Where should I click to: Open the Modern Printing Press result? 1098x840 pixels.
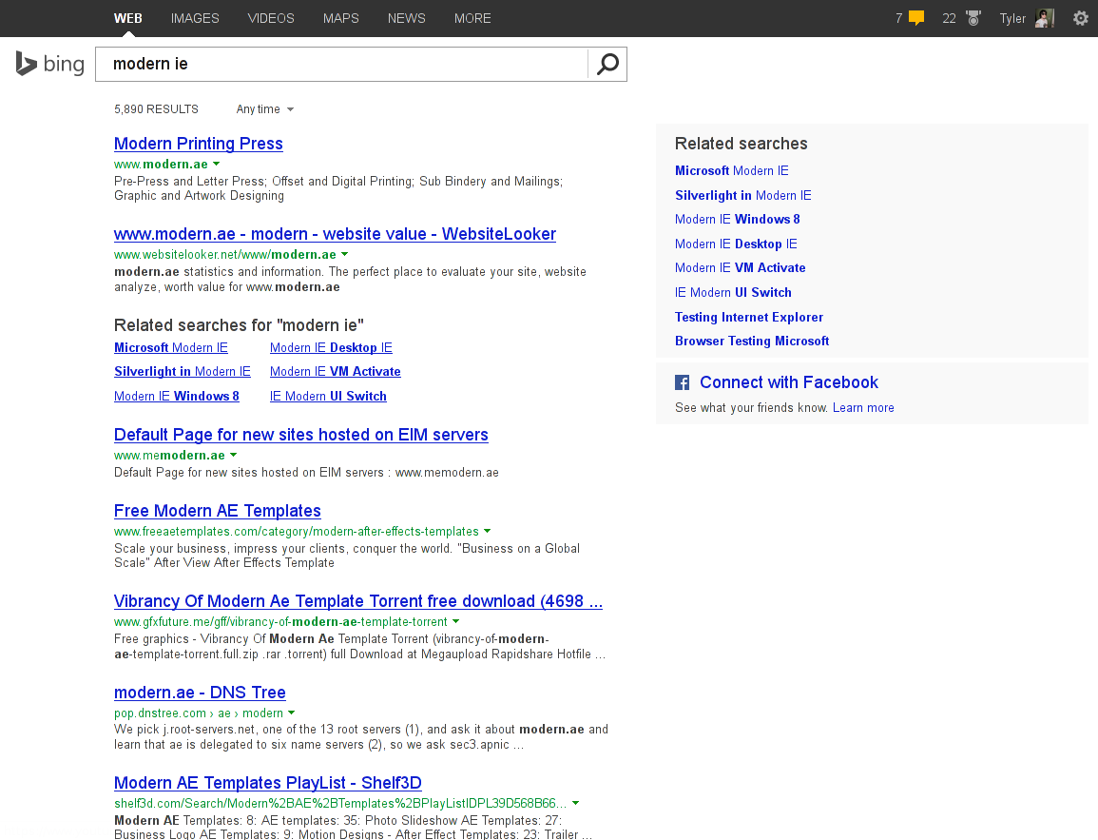198,144
